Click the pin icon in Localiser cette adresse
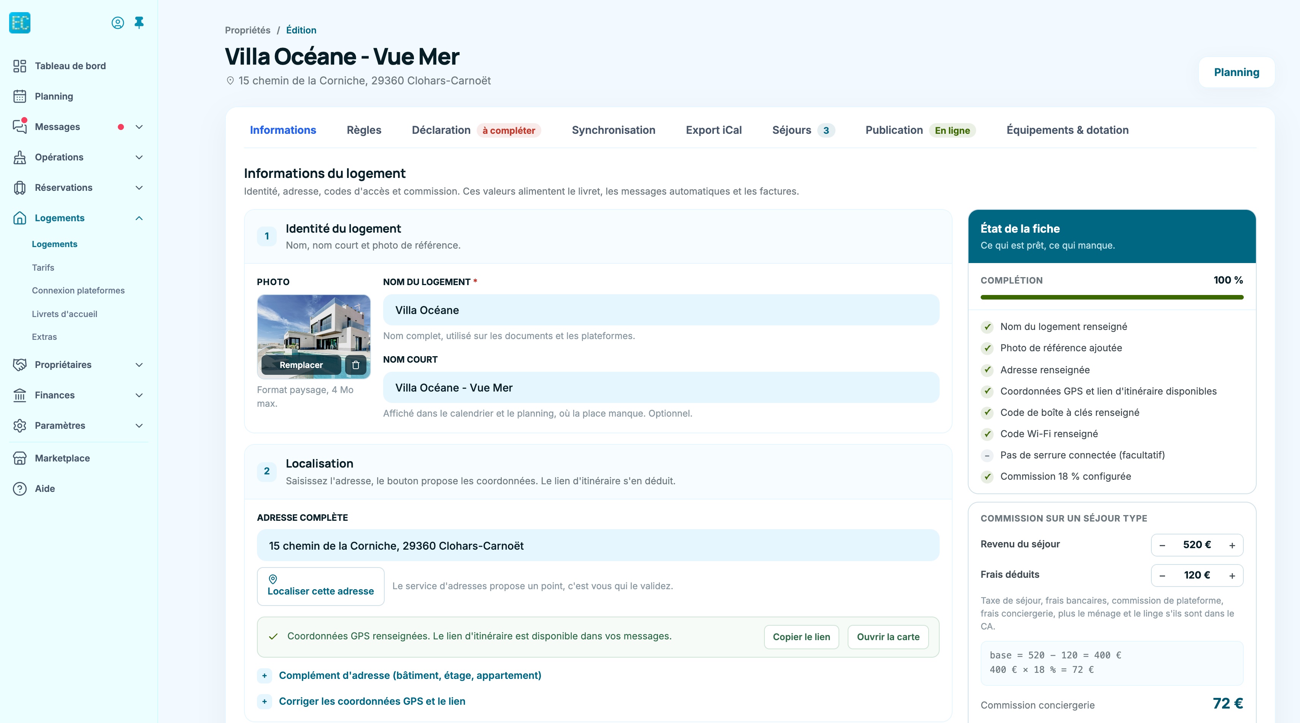The width and height of the screenshot is (1300, 723). pyautogui.click(x=273, y=579)
